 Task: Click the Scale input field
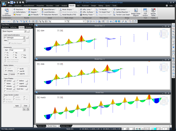coord(12,74)
